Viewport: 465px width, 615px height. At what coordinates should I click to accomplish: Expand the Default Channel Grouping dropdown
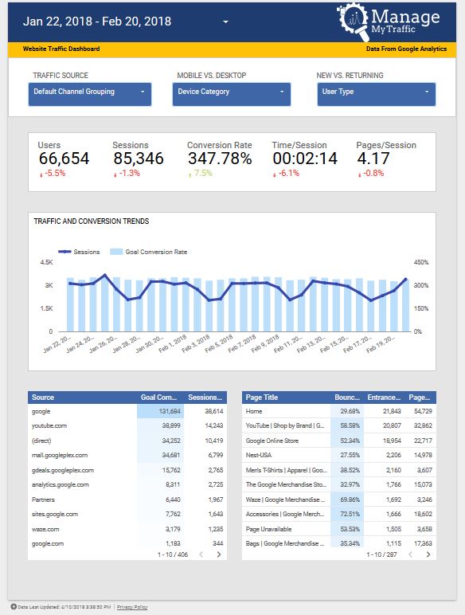[x=90, y=94]
